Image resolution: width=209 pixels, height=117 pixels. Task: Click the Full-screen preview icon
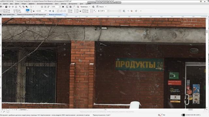click(x=63, y=6)
